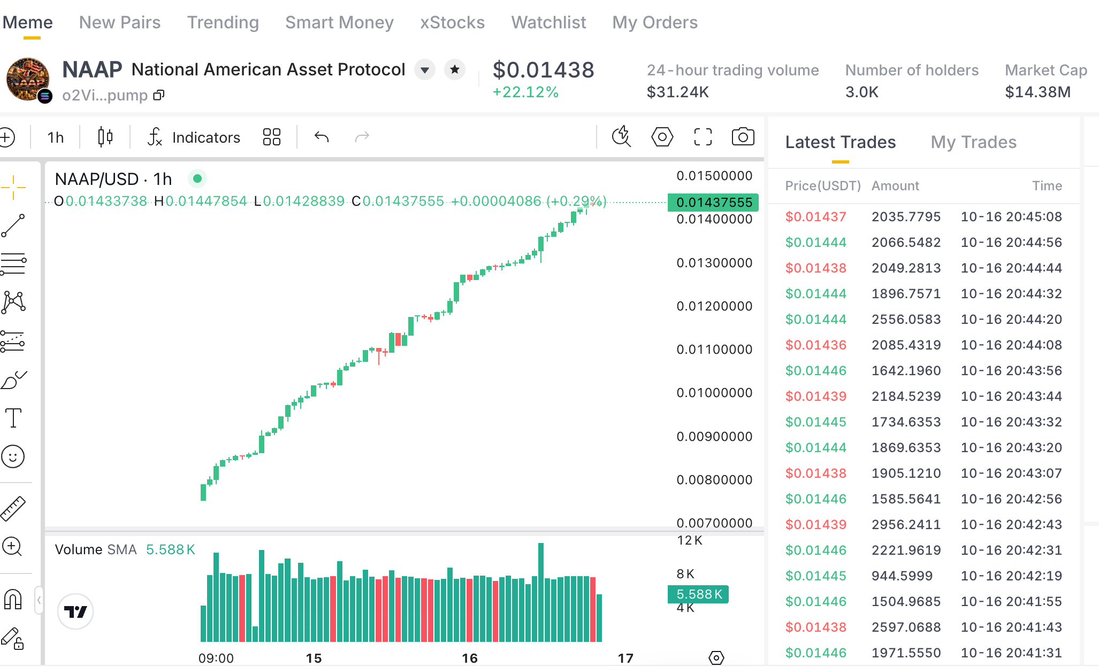Open the long position forecasting tool
1099x667 pixels.
[x=13, y=341]
